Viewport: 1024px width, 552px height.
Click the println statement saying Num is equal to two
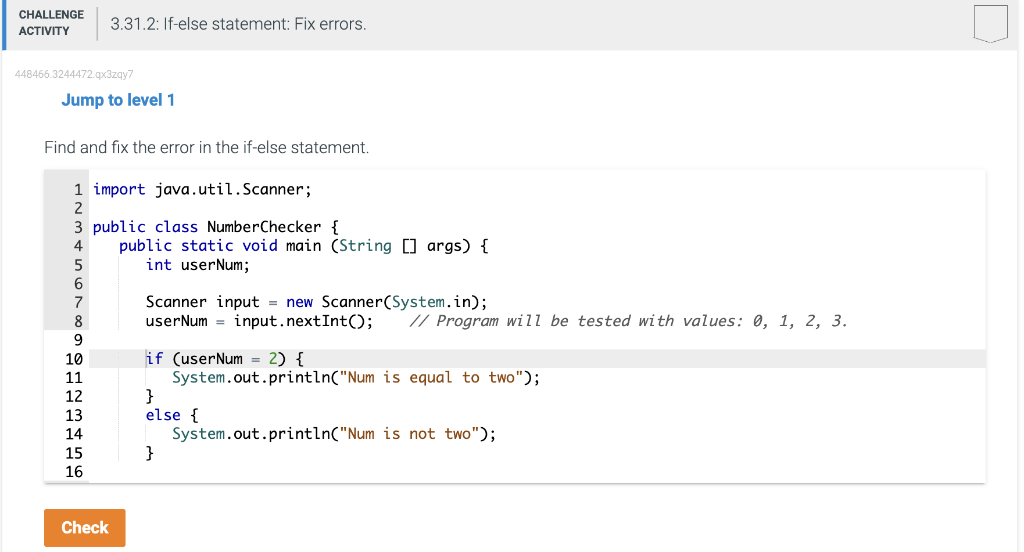[355, 377]
